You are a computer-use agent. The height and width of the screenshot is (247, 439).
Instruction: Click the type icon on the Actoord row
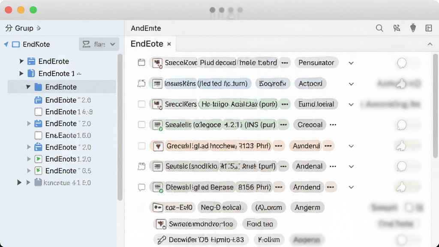157,84
